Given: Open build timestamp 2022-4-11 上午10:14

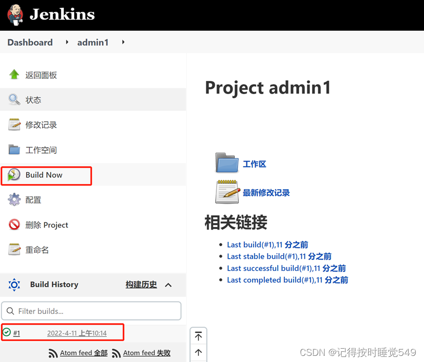Looking at the screenshot, I should [x=77, y=333].
